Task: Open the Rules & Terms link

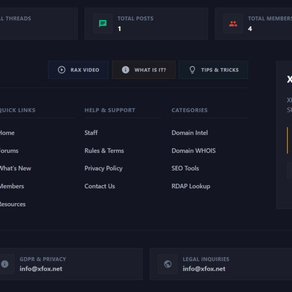Action: 104,151
